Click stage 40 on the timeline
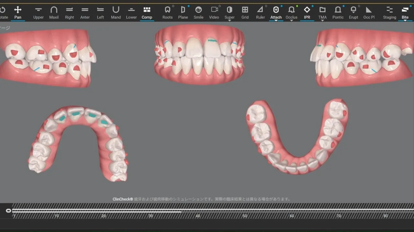This screenshot has height=232, width=414. click(198, 216)
